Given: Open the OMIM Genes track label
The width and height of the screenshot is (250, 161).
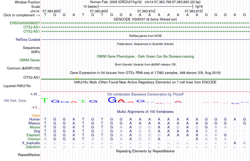Looking at the screenshot, I should (30, 60).
